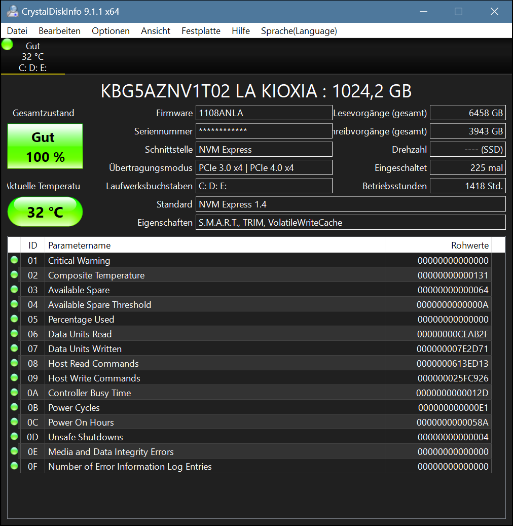Click raw value 000000007E2D71 of Data Units Written
The height and width of the screenshot is (526, 513).
click(x=453, y=349)
